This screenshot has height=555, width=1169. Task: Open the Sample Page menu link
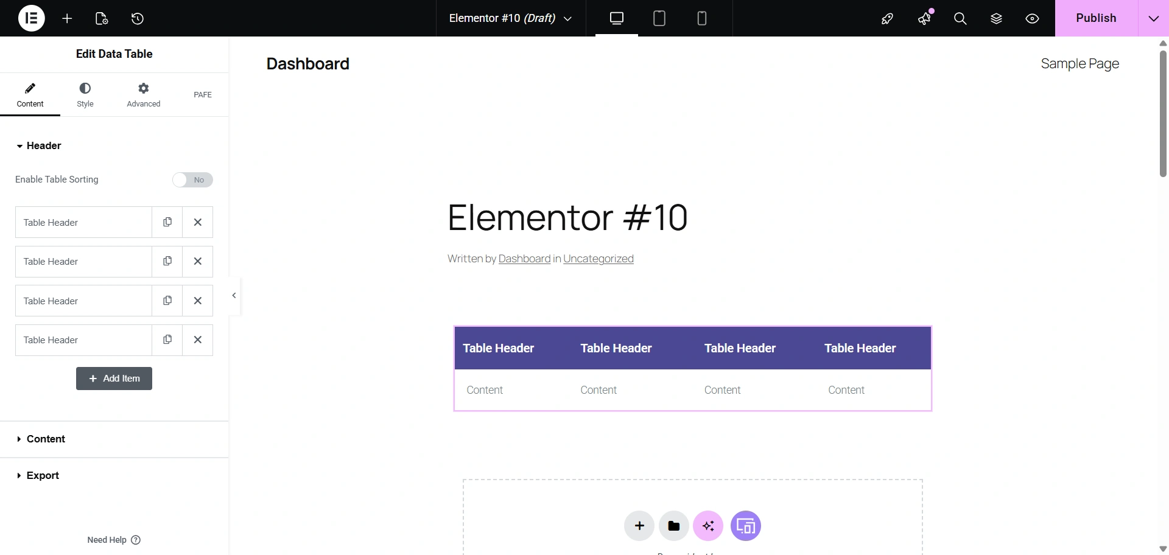[x=1080, y=64]
